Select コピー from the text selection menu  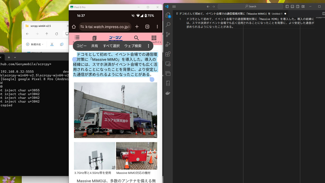pyautogui.click(x=81, y=46)
